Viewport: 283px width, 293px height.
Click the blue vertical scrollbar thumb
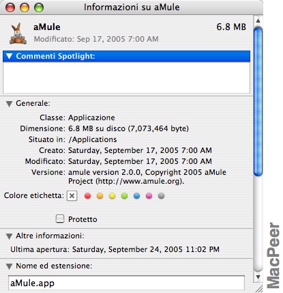pos(258,101)
